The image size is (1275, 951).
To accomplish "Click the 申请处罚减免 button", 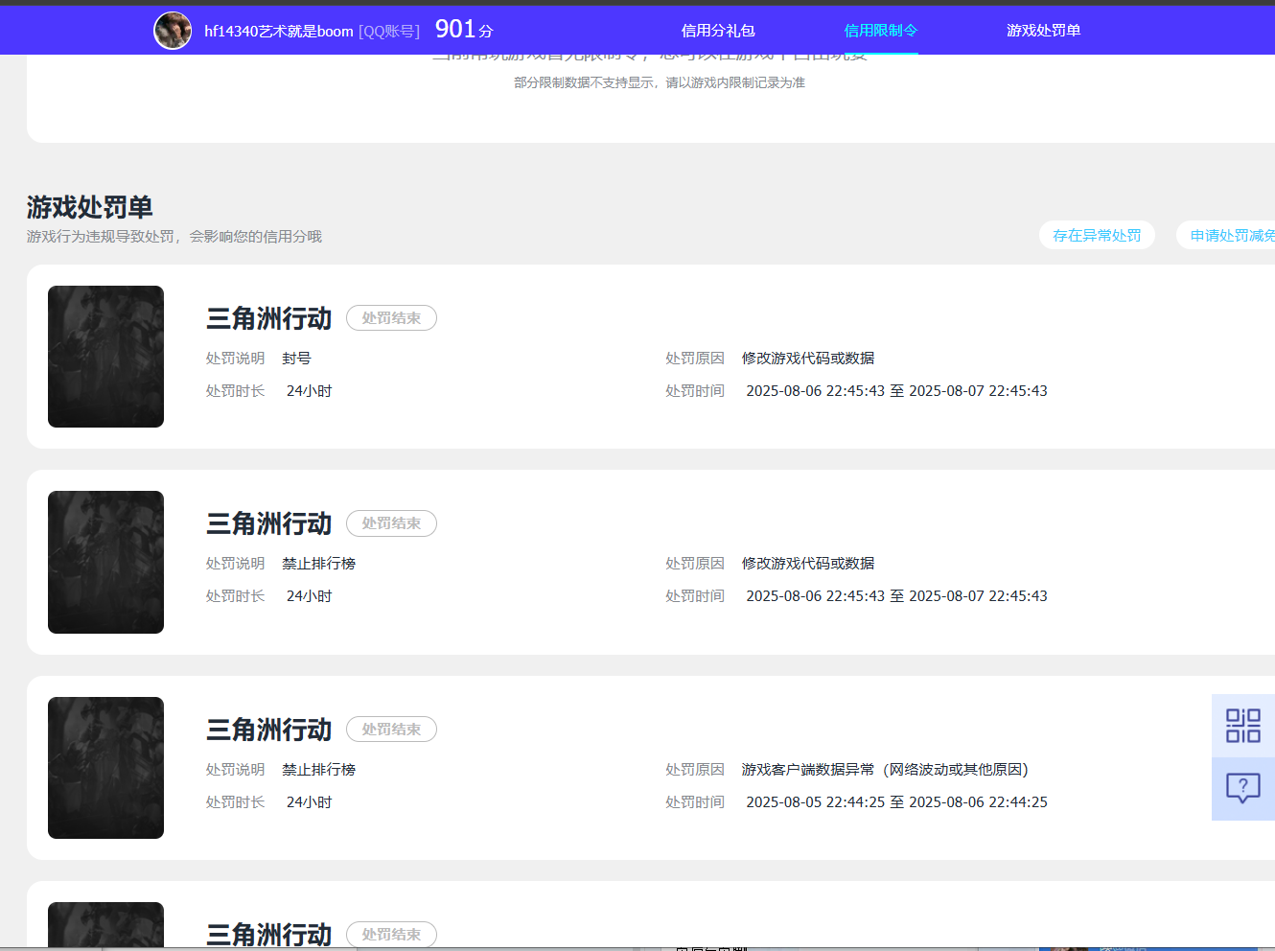I will coord(1237,234).
